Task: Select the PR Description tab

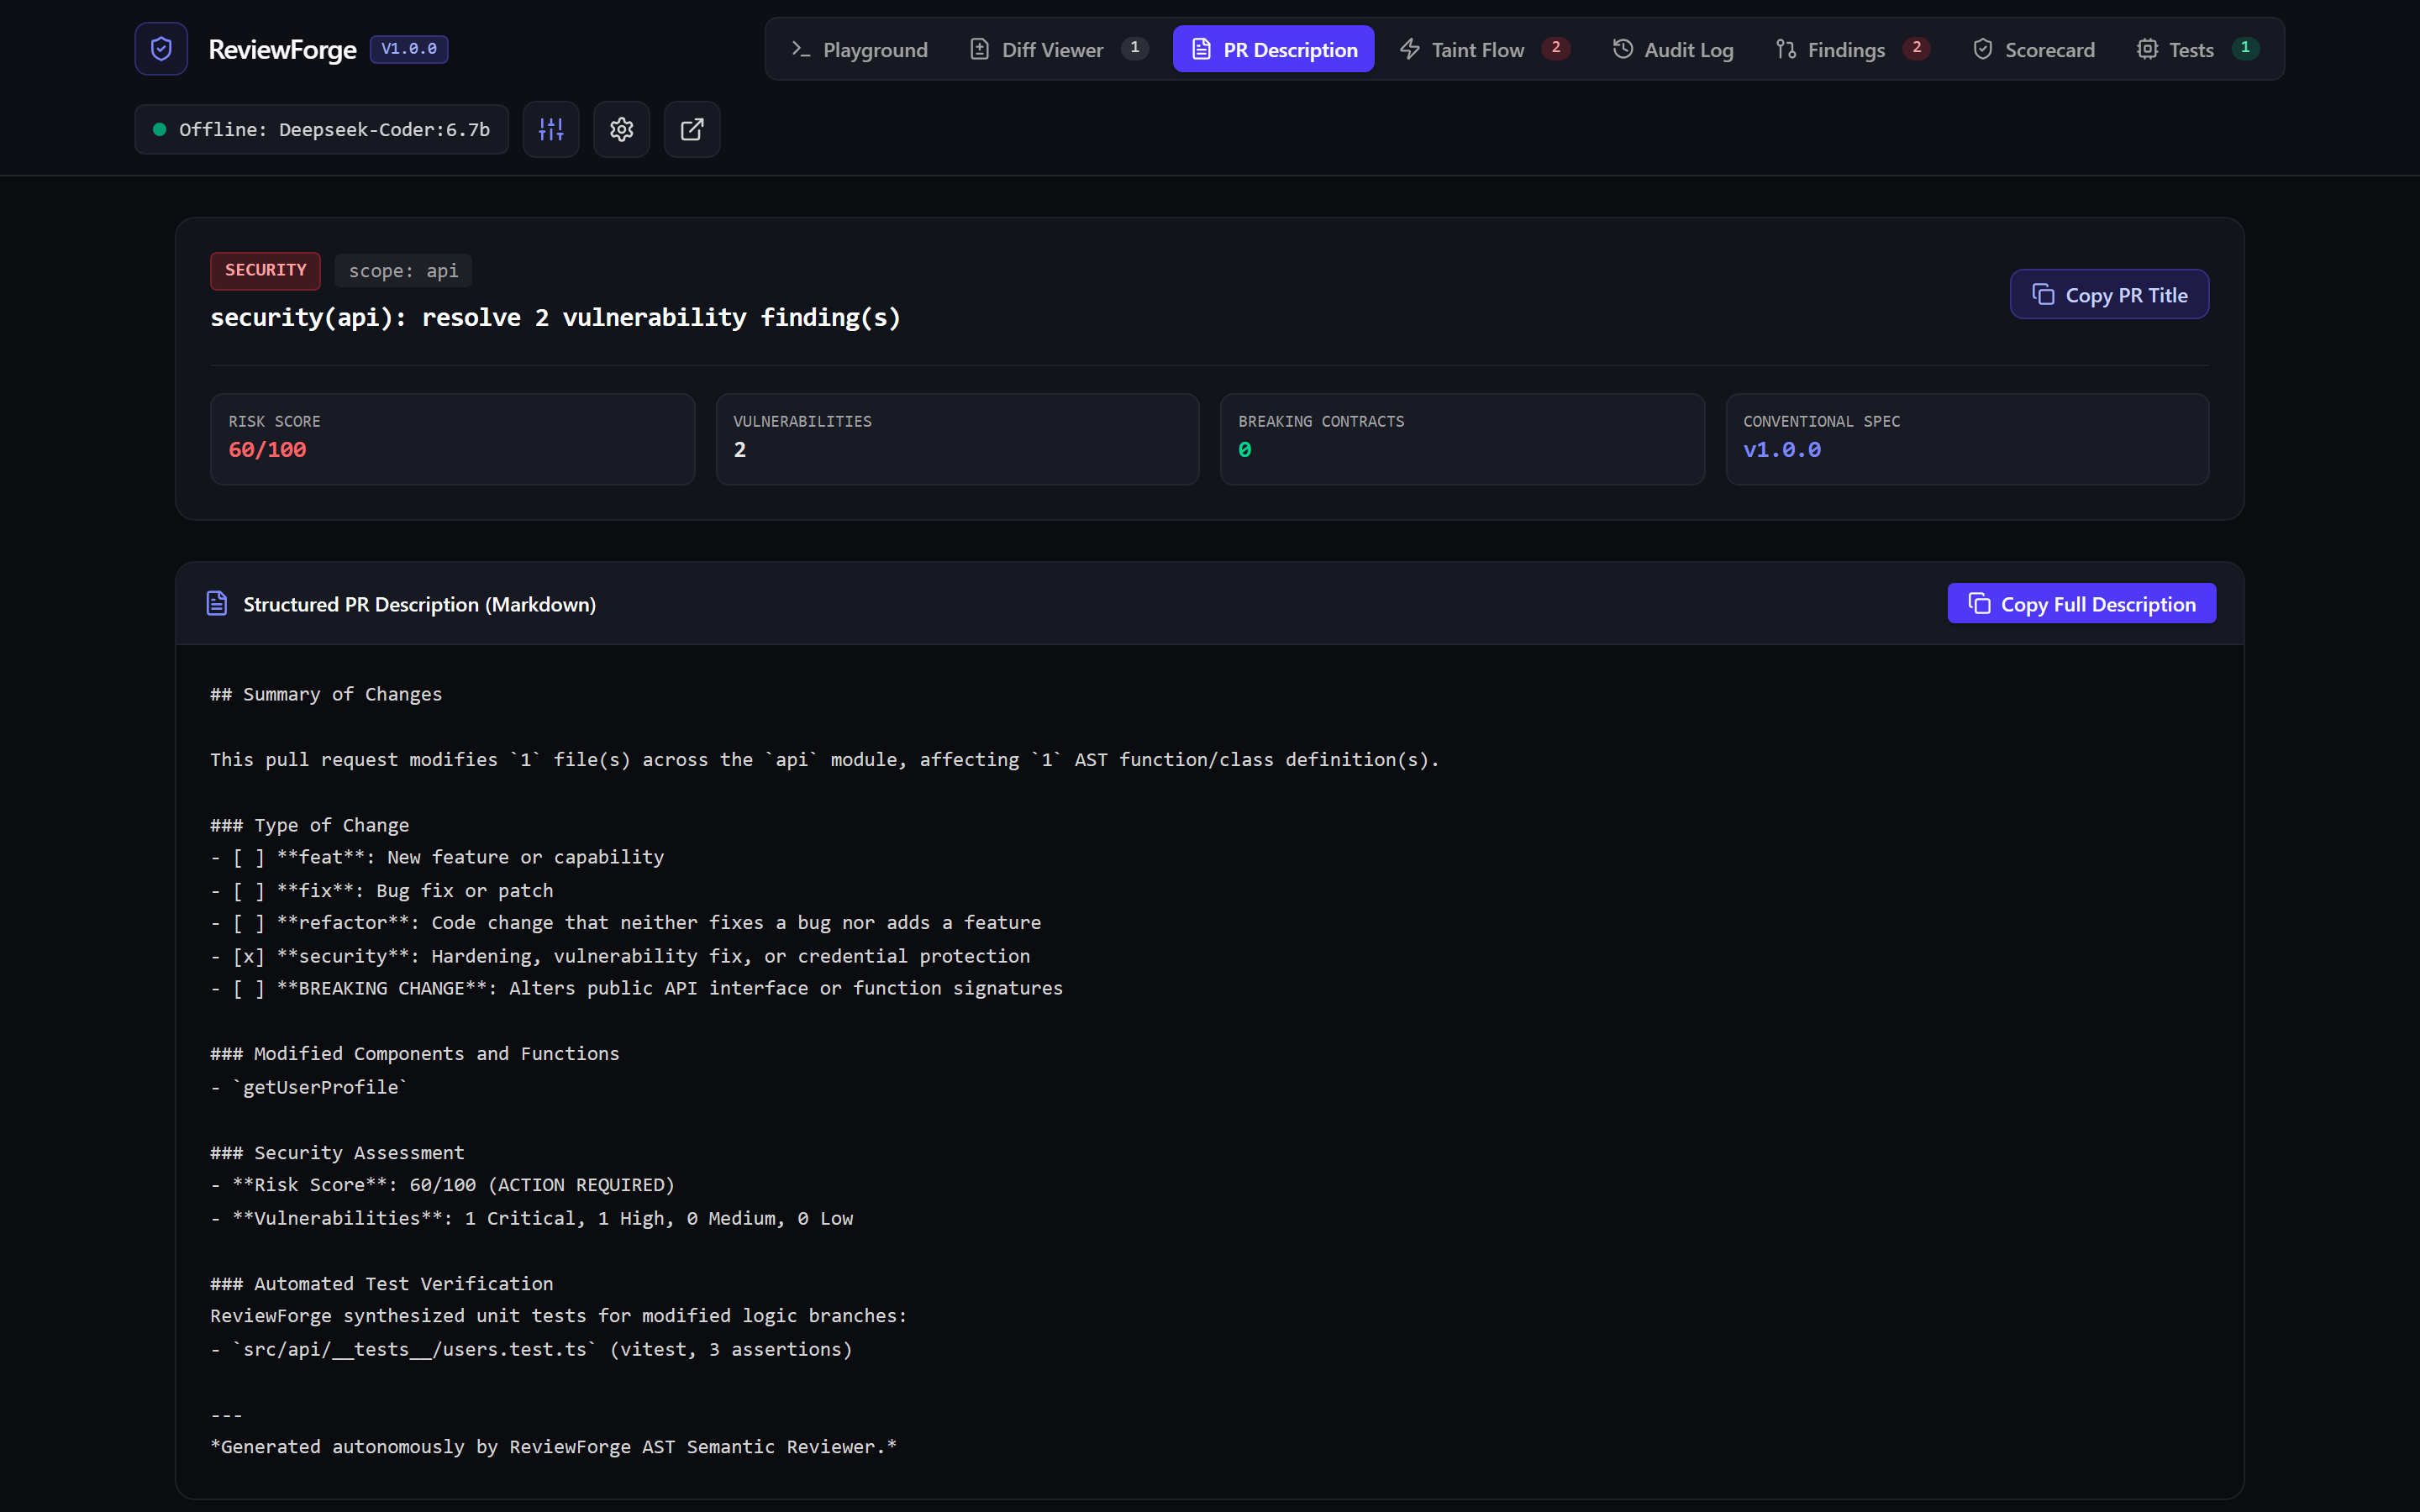Action: click(1273, 49)
